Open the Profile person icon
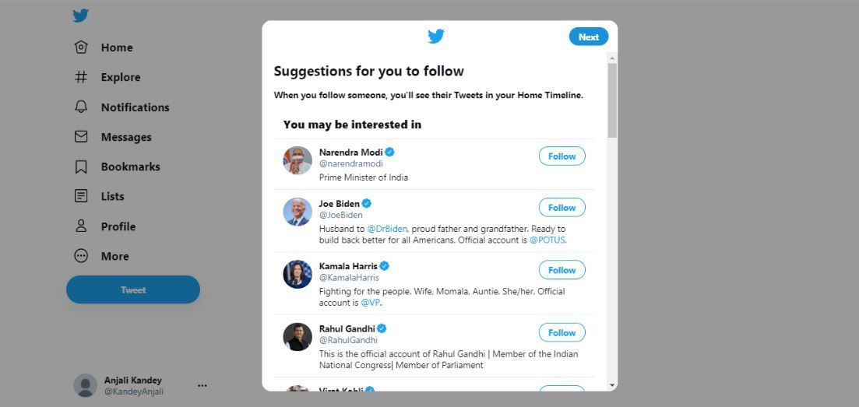The image size is (859, 407). click(81, 226)
